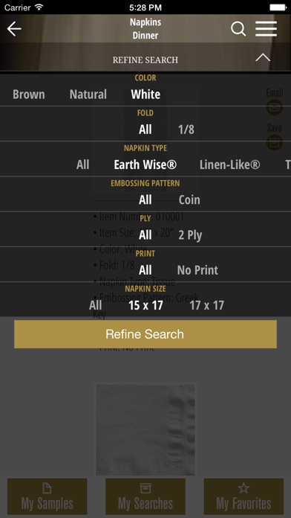Image resolution: width=291 pixels, height=518 pixels.
Task: Tap the REFINE SEARCH header bar
Action: [x=145, y=60]
